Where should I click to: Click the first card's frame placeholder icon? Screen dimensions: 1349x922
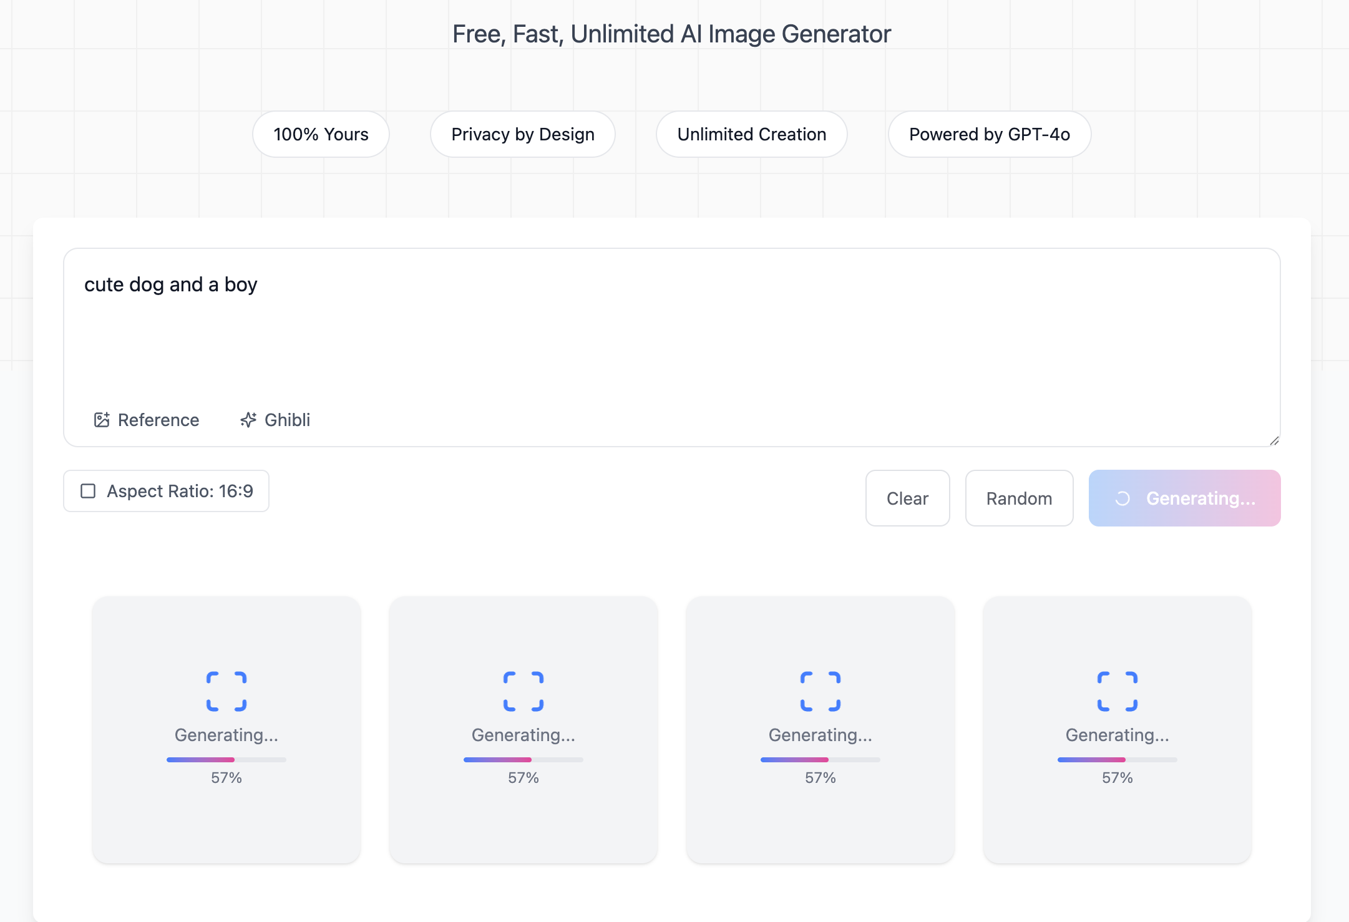(x=226, y=691)
